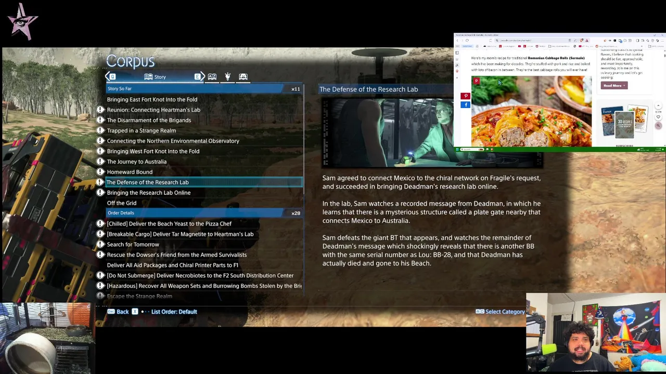Click browser back arrow button
Image resolution: width=666 pixels, height=374 pixels.
tap(457, 41)
